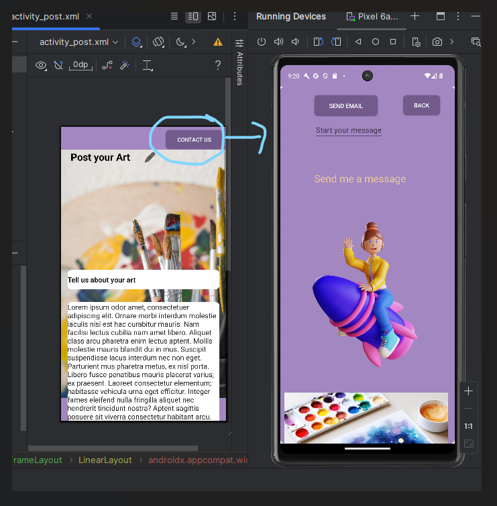Select androidx.appcompat widget in breadcrumb

(198, 460)
